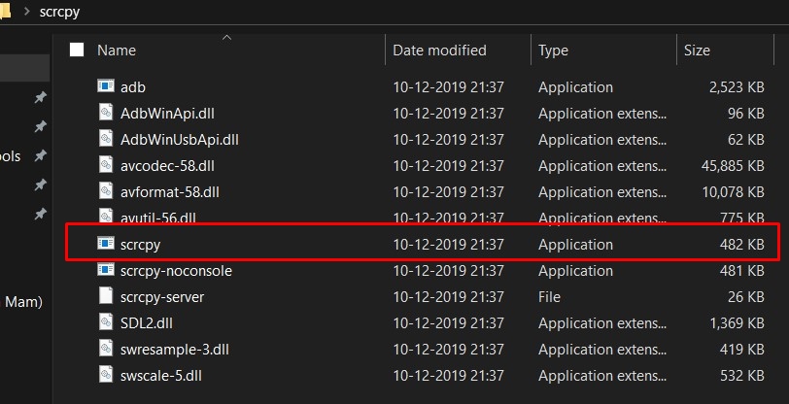The width and height of the screenshot is (789, 404).
Task: Select the swscale-5.dll file name
Action: pyautogui.click(x=161, y=375)
